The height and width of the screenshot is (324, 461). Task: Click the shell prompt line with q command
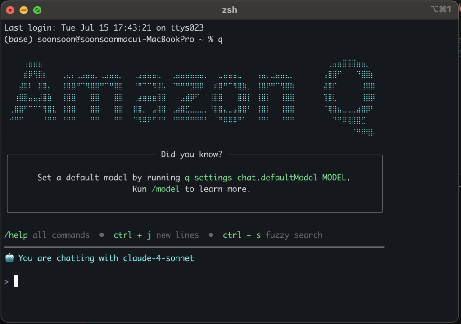[x=113, y=40]
